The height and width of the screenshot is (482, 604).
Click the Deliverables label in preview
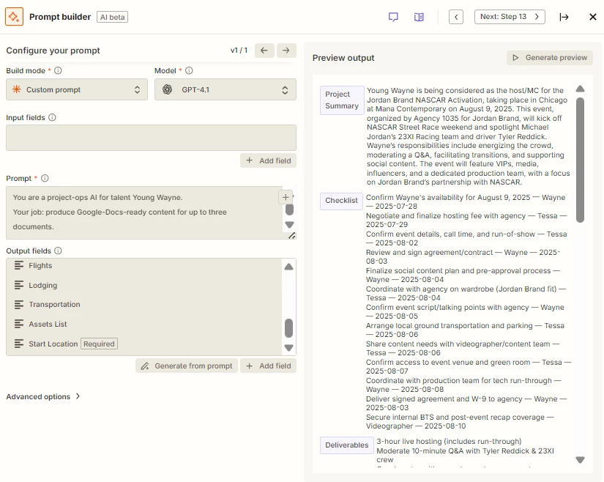pos(347,445)
